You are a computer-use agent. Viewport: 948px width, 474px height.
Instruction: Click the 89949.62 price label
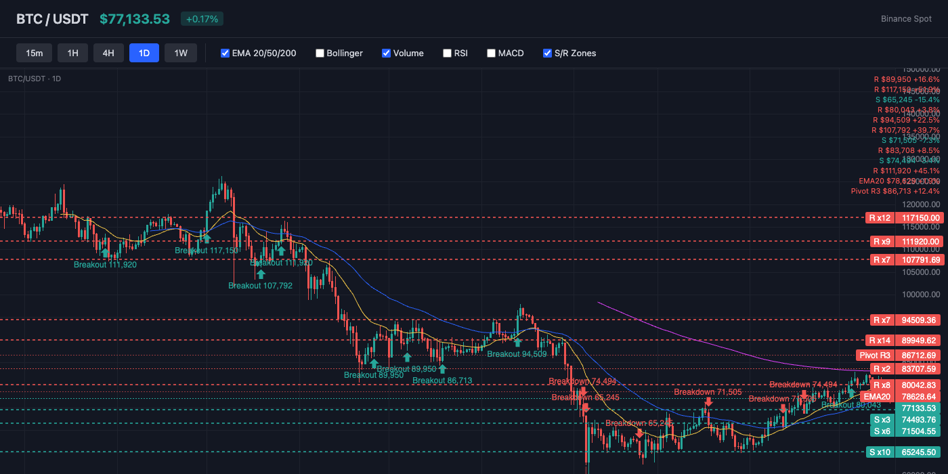click(x=919, y=340)
